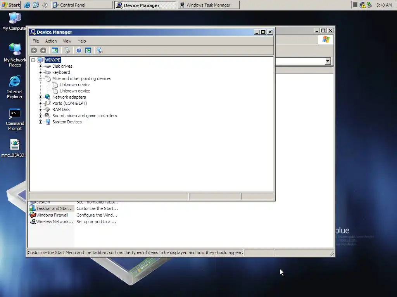
Task: Expand the Network adapters node
Action: pyautogui.click(x=40, y=97)
